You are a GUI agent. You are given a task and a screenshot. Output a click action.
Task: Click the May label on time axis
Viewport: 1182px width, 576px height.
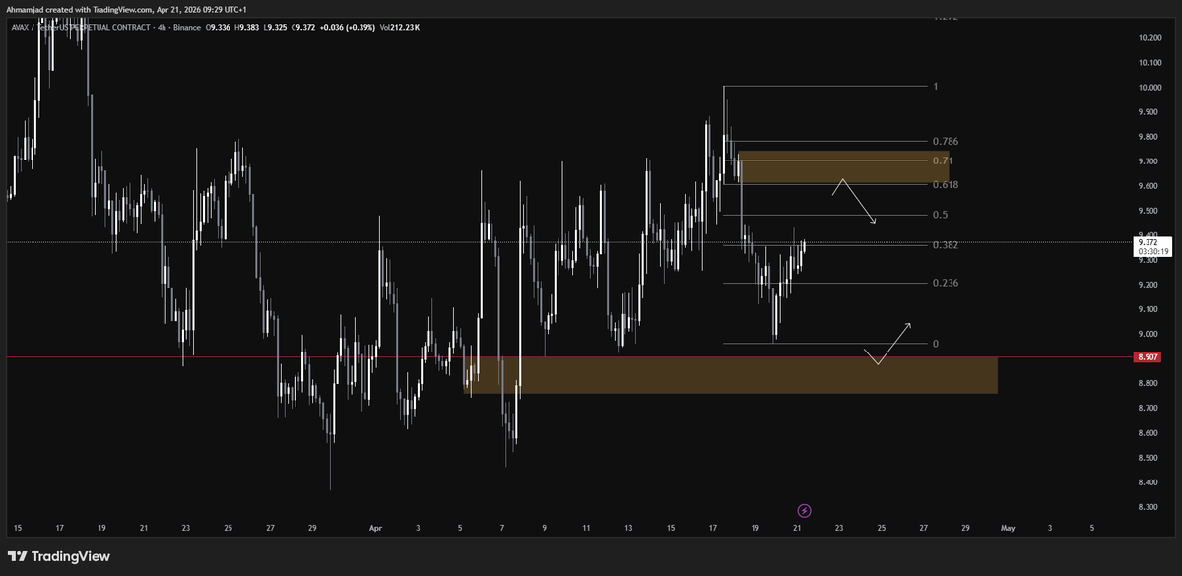[1007, 528]
